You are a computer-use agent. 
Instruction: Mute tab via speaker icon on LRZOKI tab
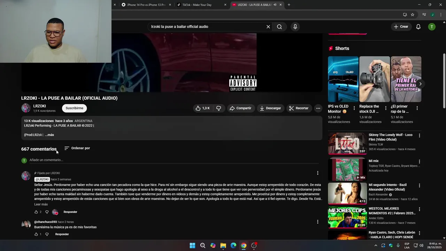[275, 5]
